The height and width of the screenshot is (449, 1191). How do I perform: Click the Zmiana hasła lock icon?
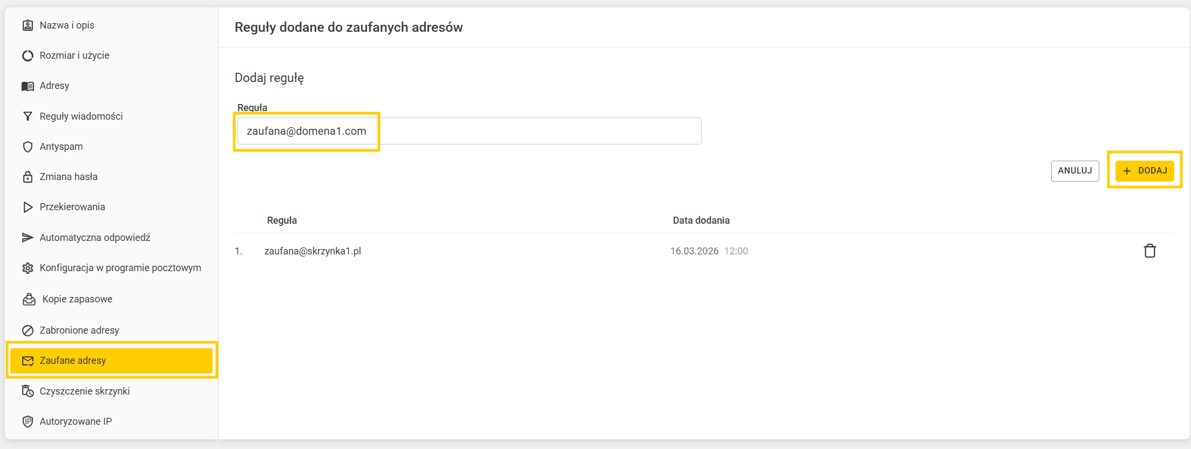[x=28, y=177]
